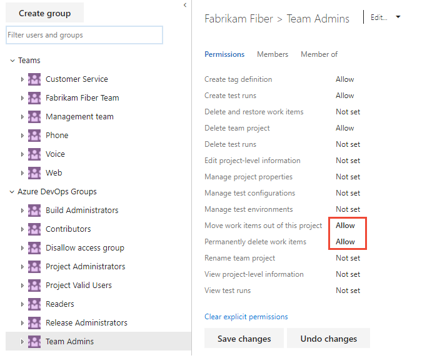This screenshot has height=358, width=437.
Task: Click the Customer Service group icon
Action: [x=34, y=79]
